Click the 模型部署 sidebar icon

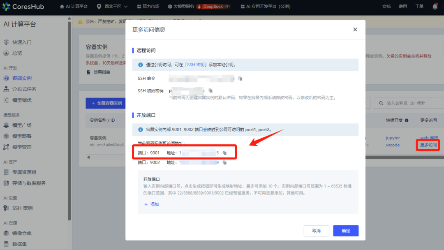6,136
